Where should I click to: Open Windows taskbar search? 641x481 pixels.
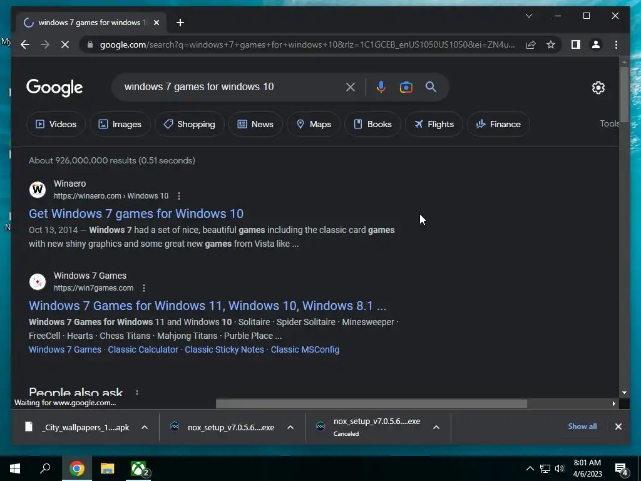click(x=45, y=468)
